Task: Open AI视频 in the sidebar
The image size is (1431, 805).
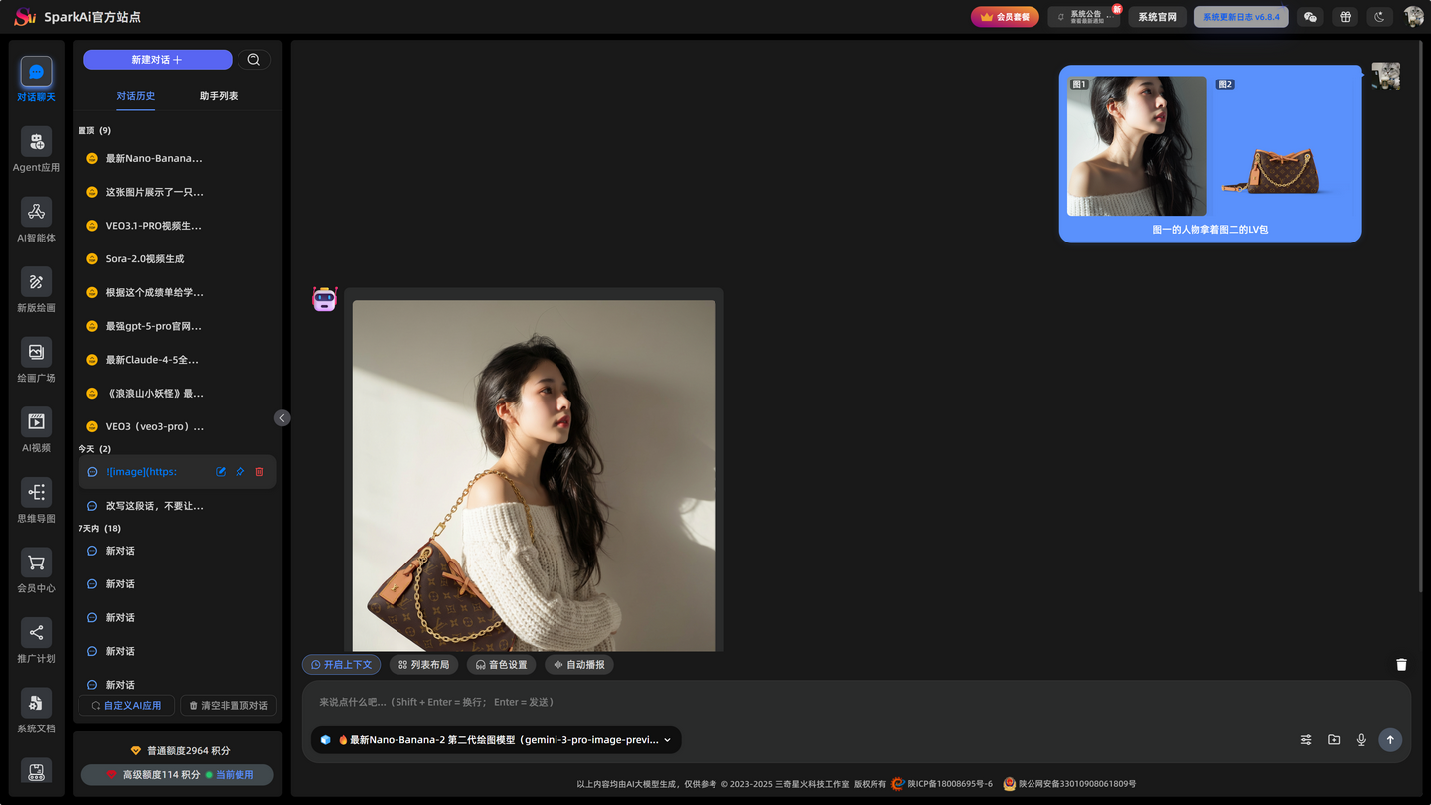Action: (x=36, y=430)
